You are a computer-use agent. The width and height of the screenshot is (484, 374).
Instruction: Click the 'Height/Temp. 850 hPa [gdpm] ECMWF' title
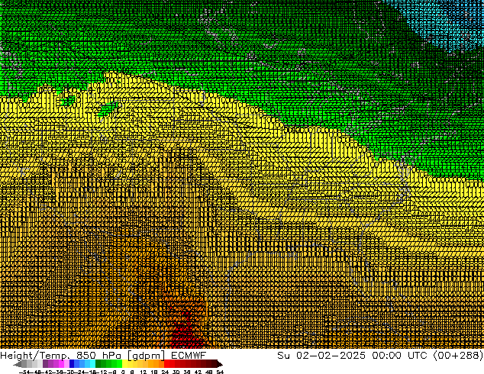103,355
